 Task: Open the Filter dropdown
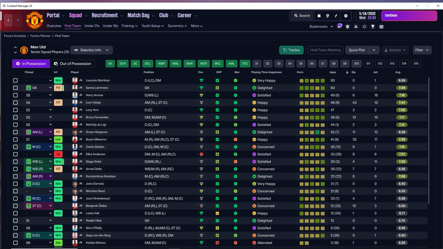coord(422,50)
